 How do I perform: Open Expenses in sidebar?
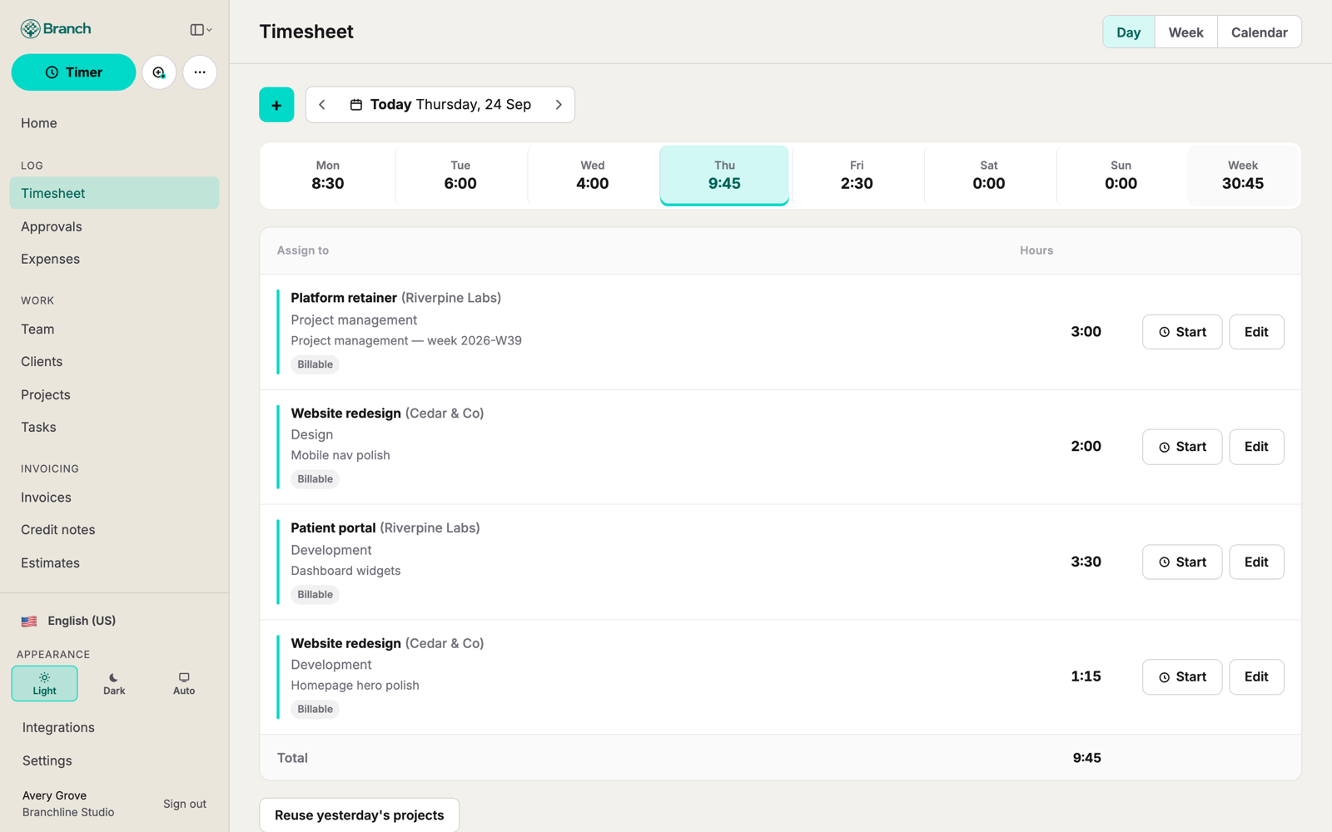click(114, 259)
